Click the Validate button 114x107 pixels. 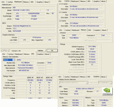click(40, 51)
